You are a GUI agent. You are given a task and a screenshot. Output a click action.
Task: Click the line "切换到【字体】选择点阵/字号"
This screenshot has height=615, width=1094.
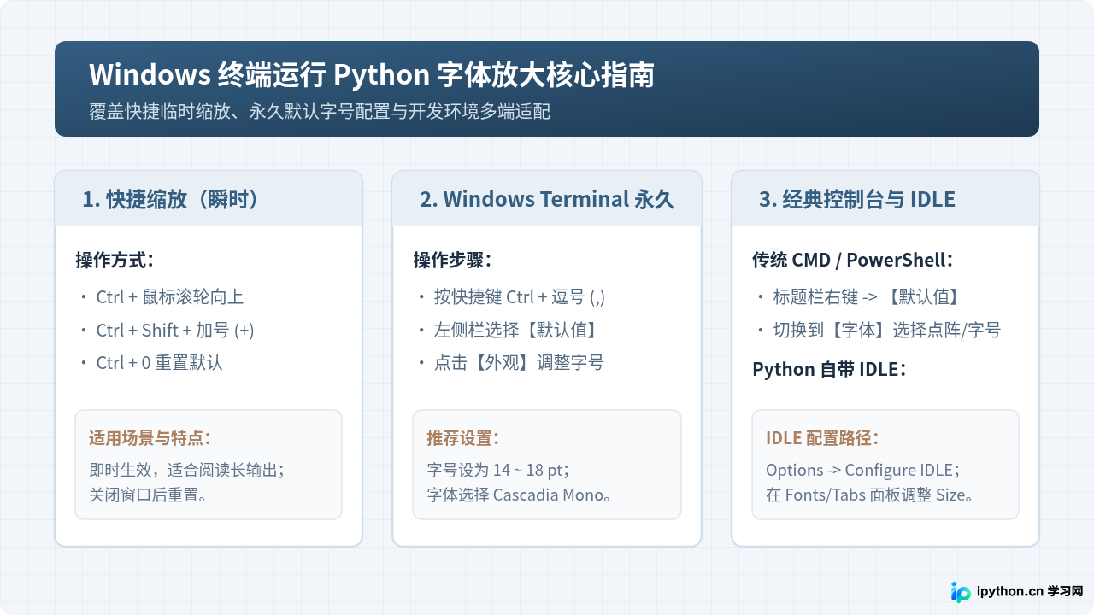pyautogui.click(x=887, y=330)
